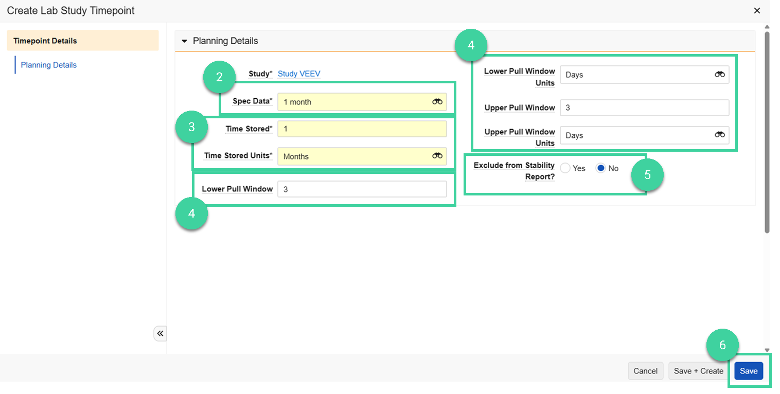780x394 pixels.
Task: Select Yes for Exclude from Stability Report
Action: click(x=564, y=168)
